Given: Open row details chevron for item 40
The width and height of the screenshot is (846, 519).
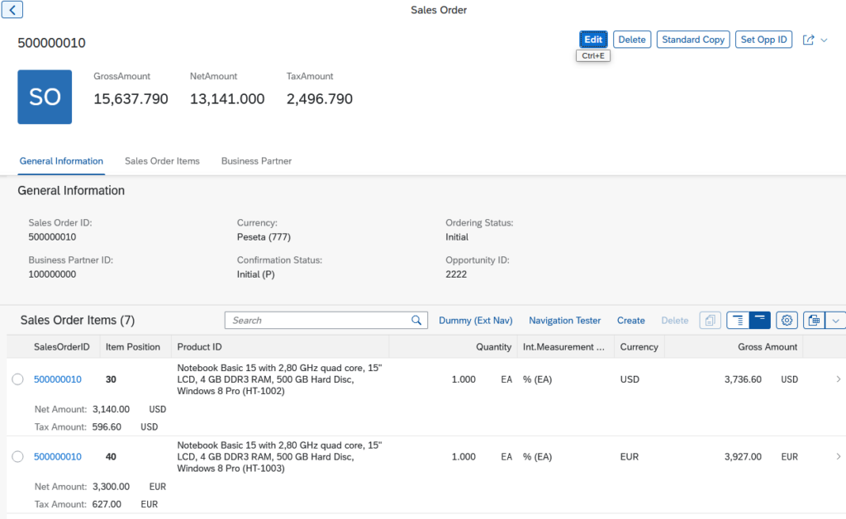Looking at the screenshot, I should pos(839,457).
